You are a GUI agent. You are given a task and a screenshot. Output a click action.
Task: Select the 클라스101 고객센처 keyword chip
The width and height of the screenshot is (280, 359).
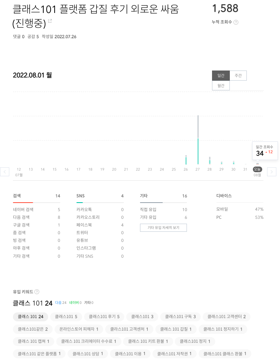tap(129, 329)
